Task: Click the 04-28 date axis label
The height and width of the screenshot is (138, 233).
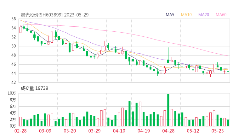Action: click(x=168, y=131)
